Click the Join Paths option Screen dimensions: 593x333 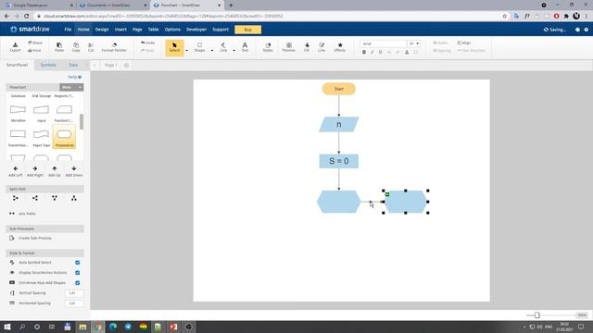click(22, 214)
